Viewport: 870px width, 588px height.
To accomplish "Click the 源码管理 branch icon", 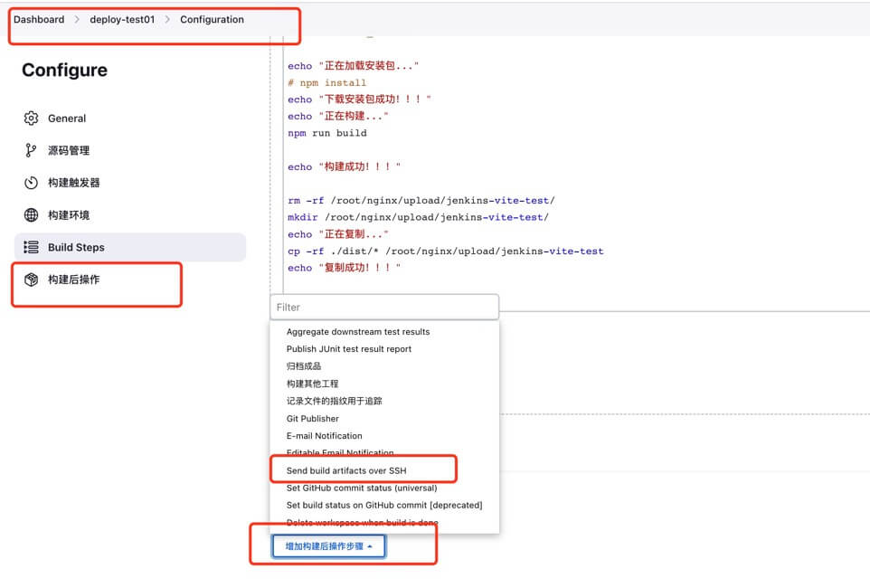I will pos(32,150).
